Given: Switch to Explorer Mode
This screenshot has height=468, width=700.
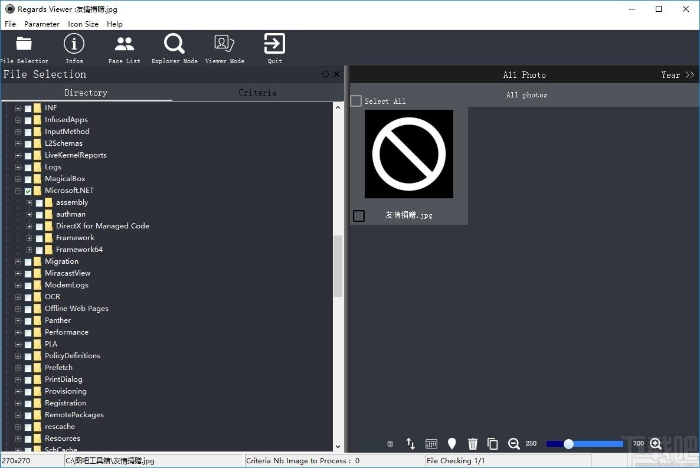Looking at the screenshot, I should pos(174,44).
